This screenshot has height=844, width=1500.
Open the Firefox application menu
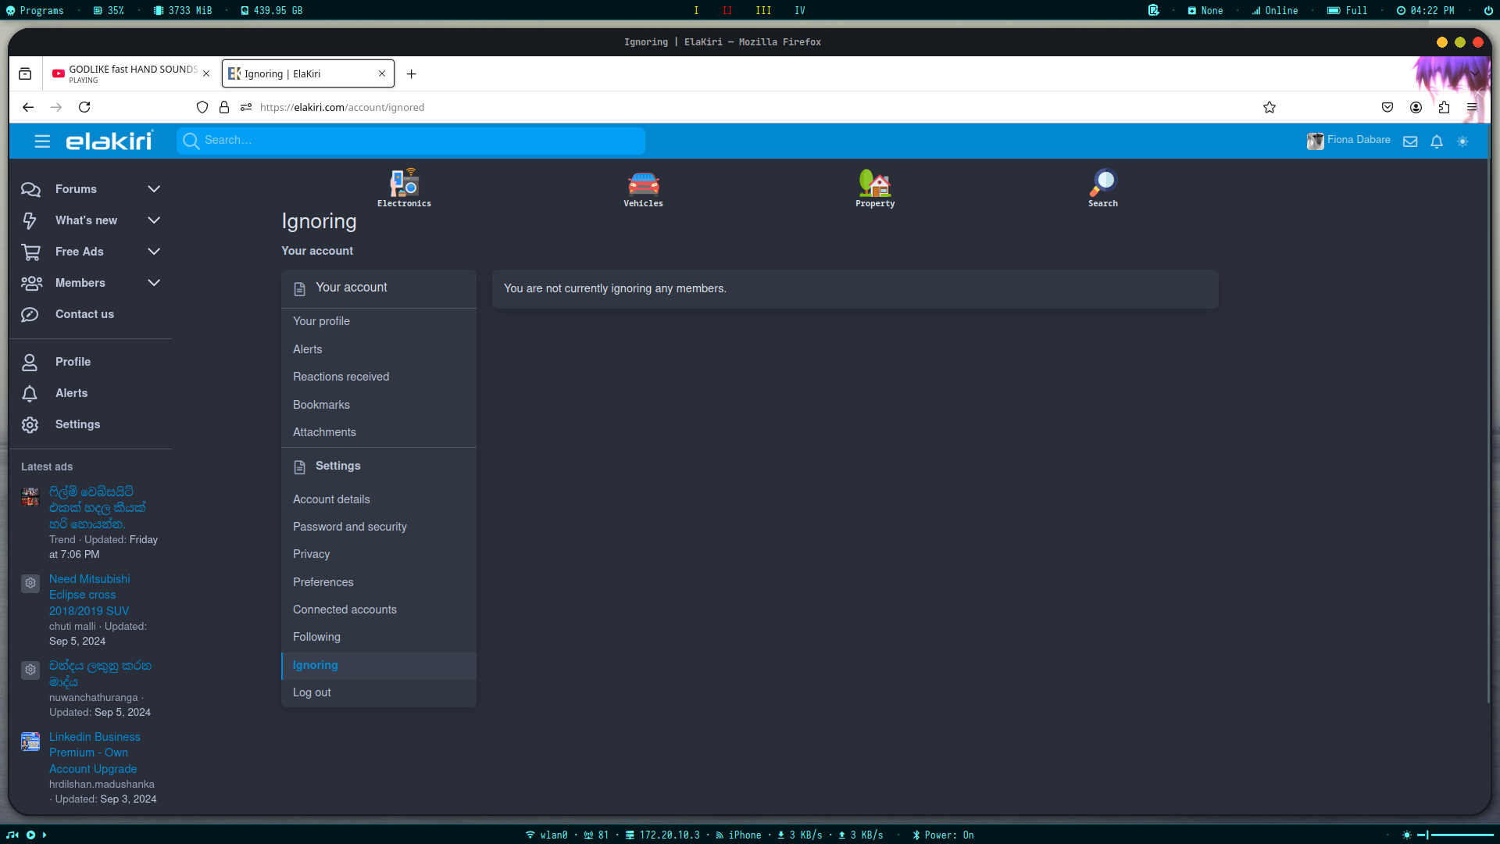pyautogui.click(x=1472, y=107)
